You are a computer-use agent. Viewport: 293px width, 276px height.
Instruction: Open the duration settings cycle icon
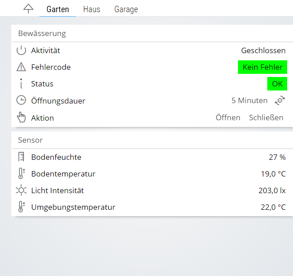click(280, 100)
